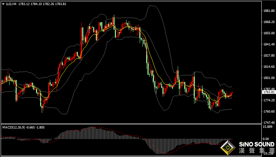Screen dimensions: 276x157
Task: Open the dropdown arrow beside LLG,H4
Action: [x=3, y=4]
